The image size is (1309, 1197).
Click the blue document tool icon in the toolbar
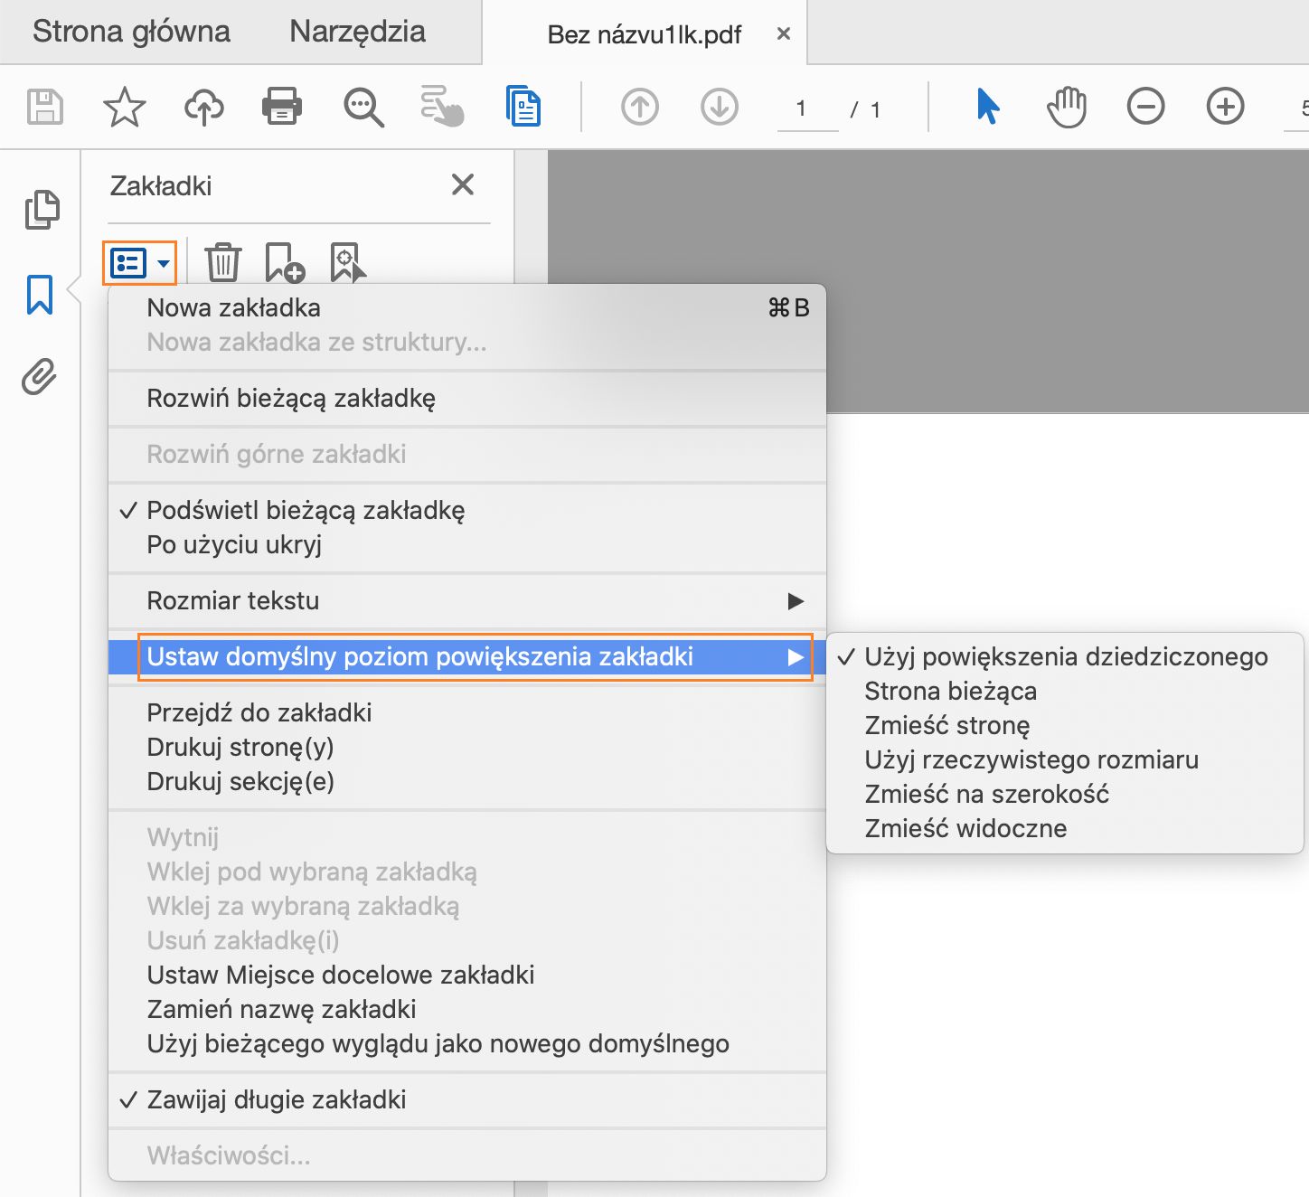523,106
